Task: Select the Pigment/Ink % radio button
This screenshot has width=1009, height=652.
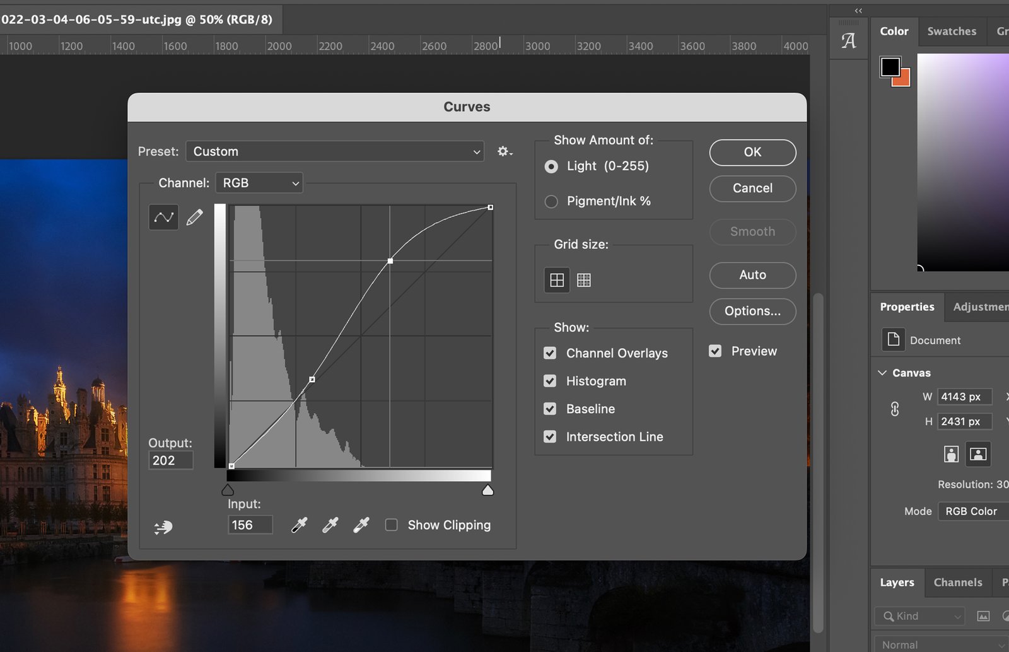Action: 551,201
